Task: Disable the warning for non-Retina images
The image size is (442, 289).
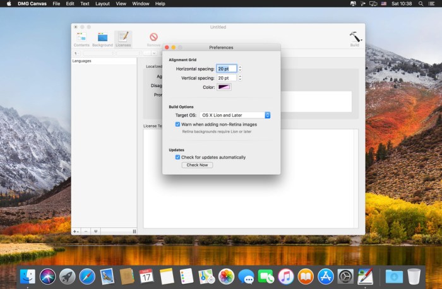Action: click(178, 125)
